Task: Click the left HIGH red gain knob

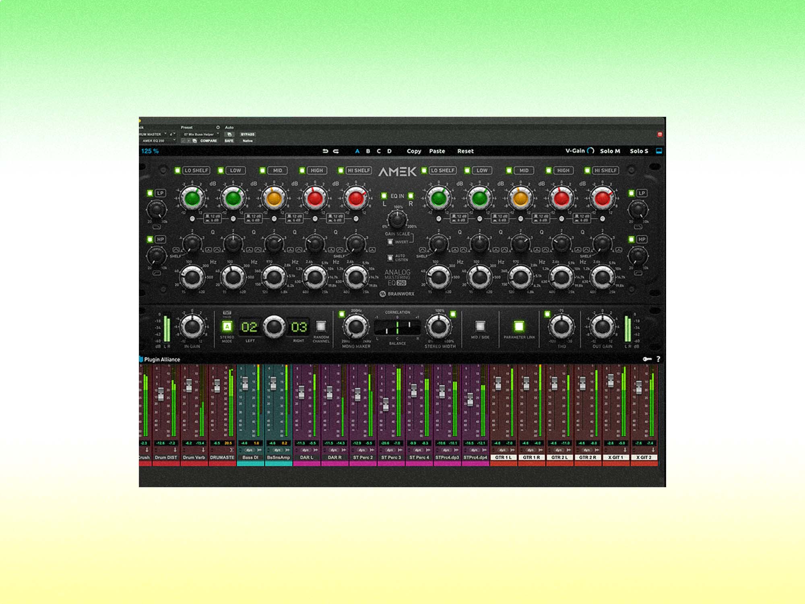Action: coord(315,198)
